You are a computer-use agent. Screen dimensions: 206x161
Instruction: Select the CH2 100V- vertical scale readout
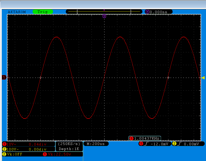tap(12, 149)
